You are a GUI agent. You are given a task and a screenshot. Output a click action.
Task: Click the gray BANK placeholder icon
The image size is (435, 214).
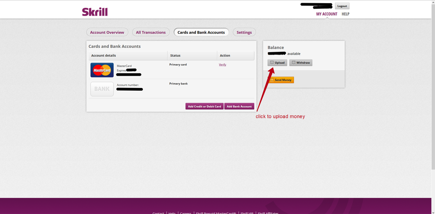(102, 89)
